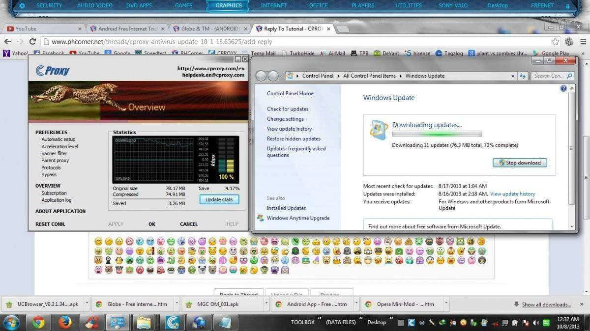590x331 pixels.
Task: Select Acceleration level in CProxy preferences
Action: coord(59,146)
